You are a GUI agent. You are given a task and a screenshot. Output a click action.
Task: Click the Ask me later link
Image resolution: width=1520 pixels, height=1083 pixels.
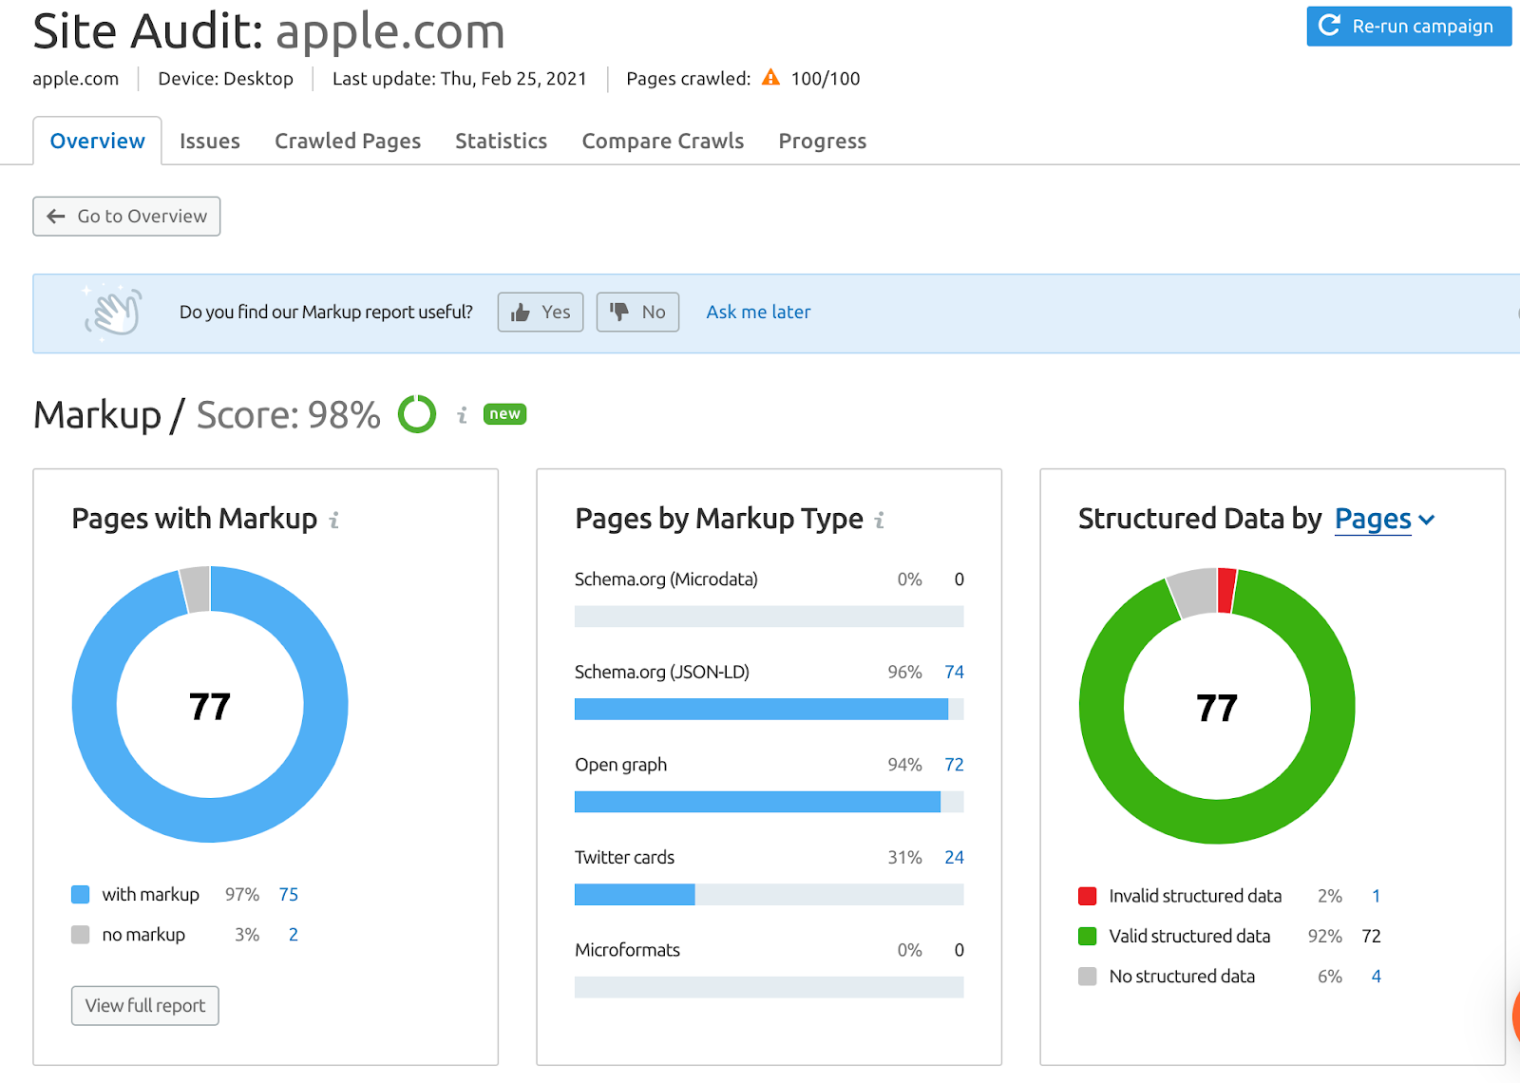click(x=758, y=312)
